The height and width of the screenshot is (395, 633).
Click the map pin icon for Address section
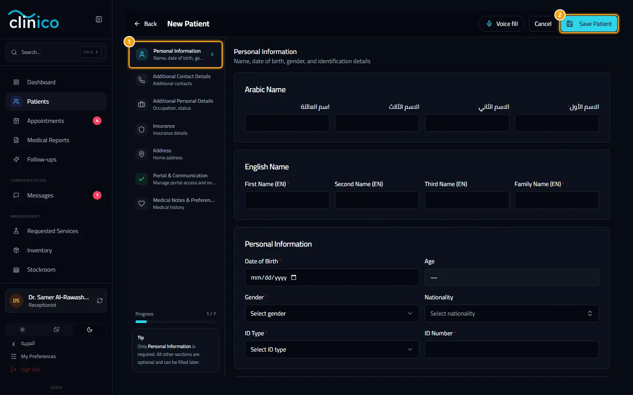pyautogui.click(x=142, y=154)
